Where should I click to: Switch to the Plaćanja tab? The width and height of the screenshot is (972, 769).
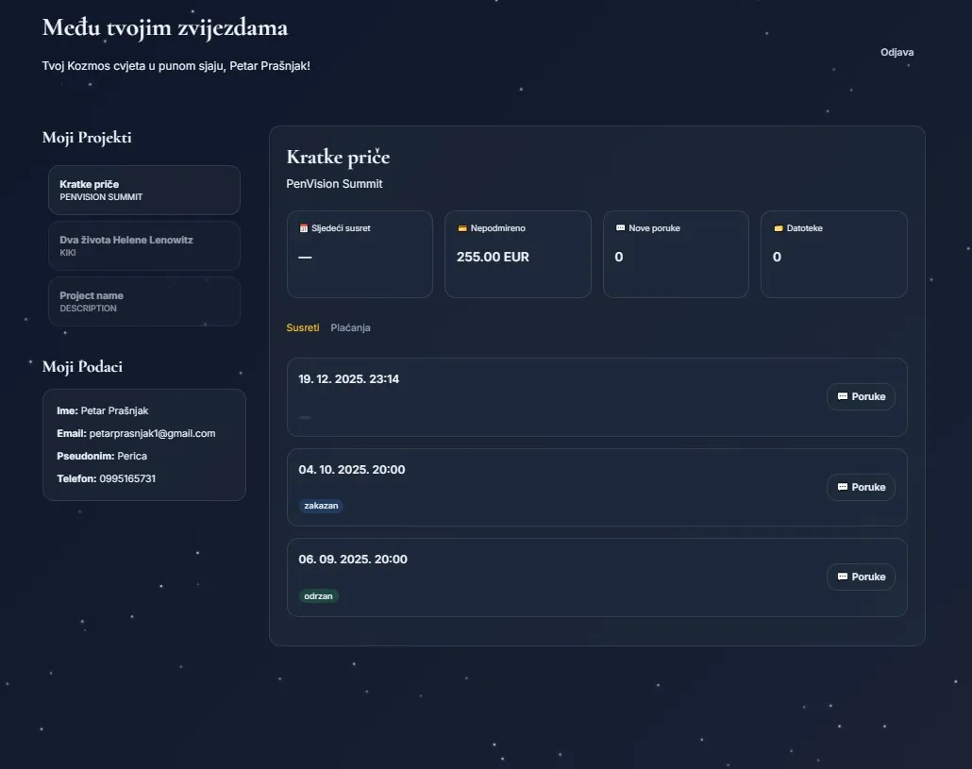[x=350, y=327]
